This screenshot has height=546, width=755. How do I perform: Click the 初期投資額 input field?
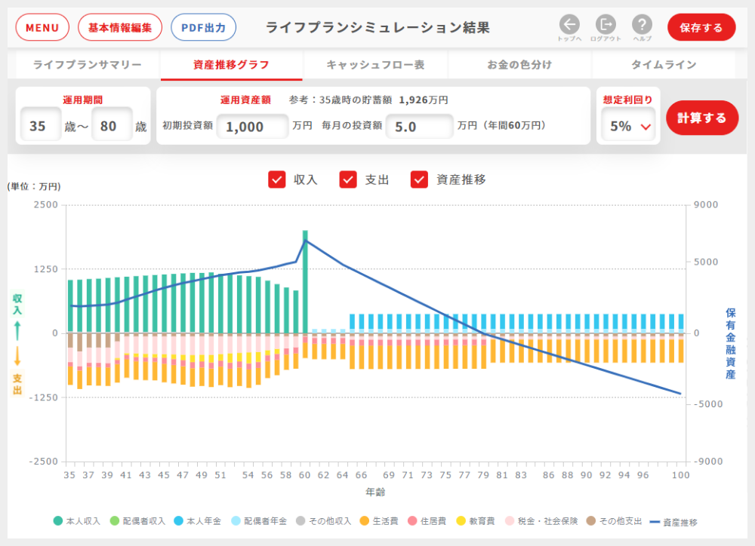pos(253,127)
